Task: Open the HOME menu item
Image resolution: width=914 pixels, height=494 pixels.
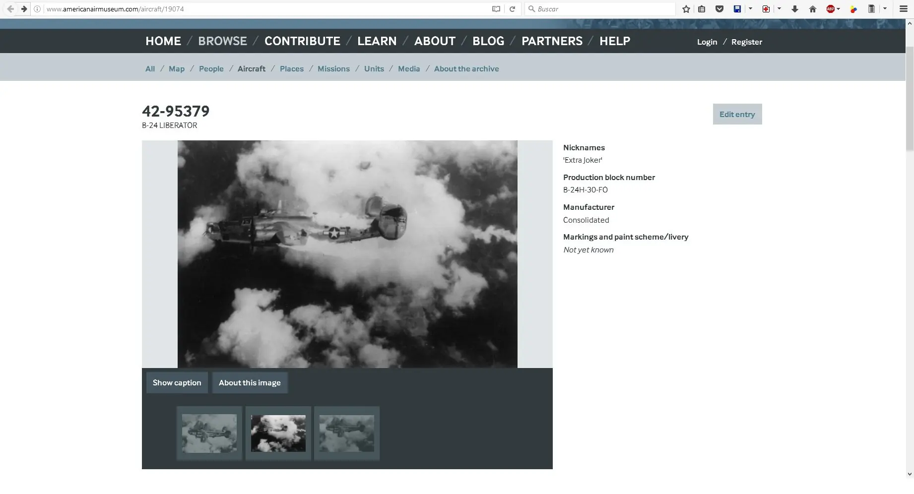Action: click(x=163, y=41)
